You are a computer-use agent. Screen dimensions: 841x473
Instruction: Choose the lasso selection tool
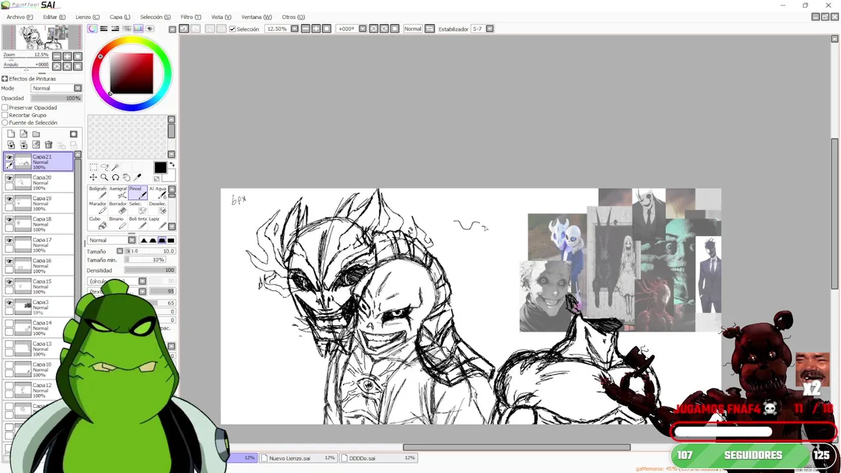(x=104, y=167)
